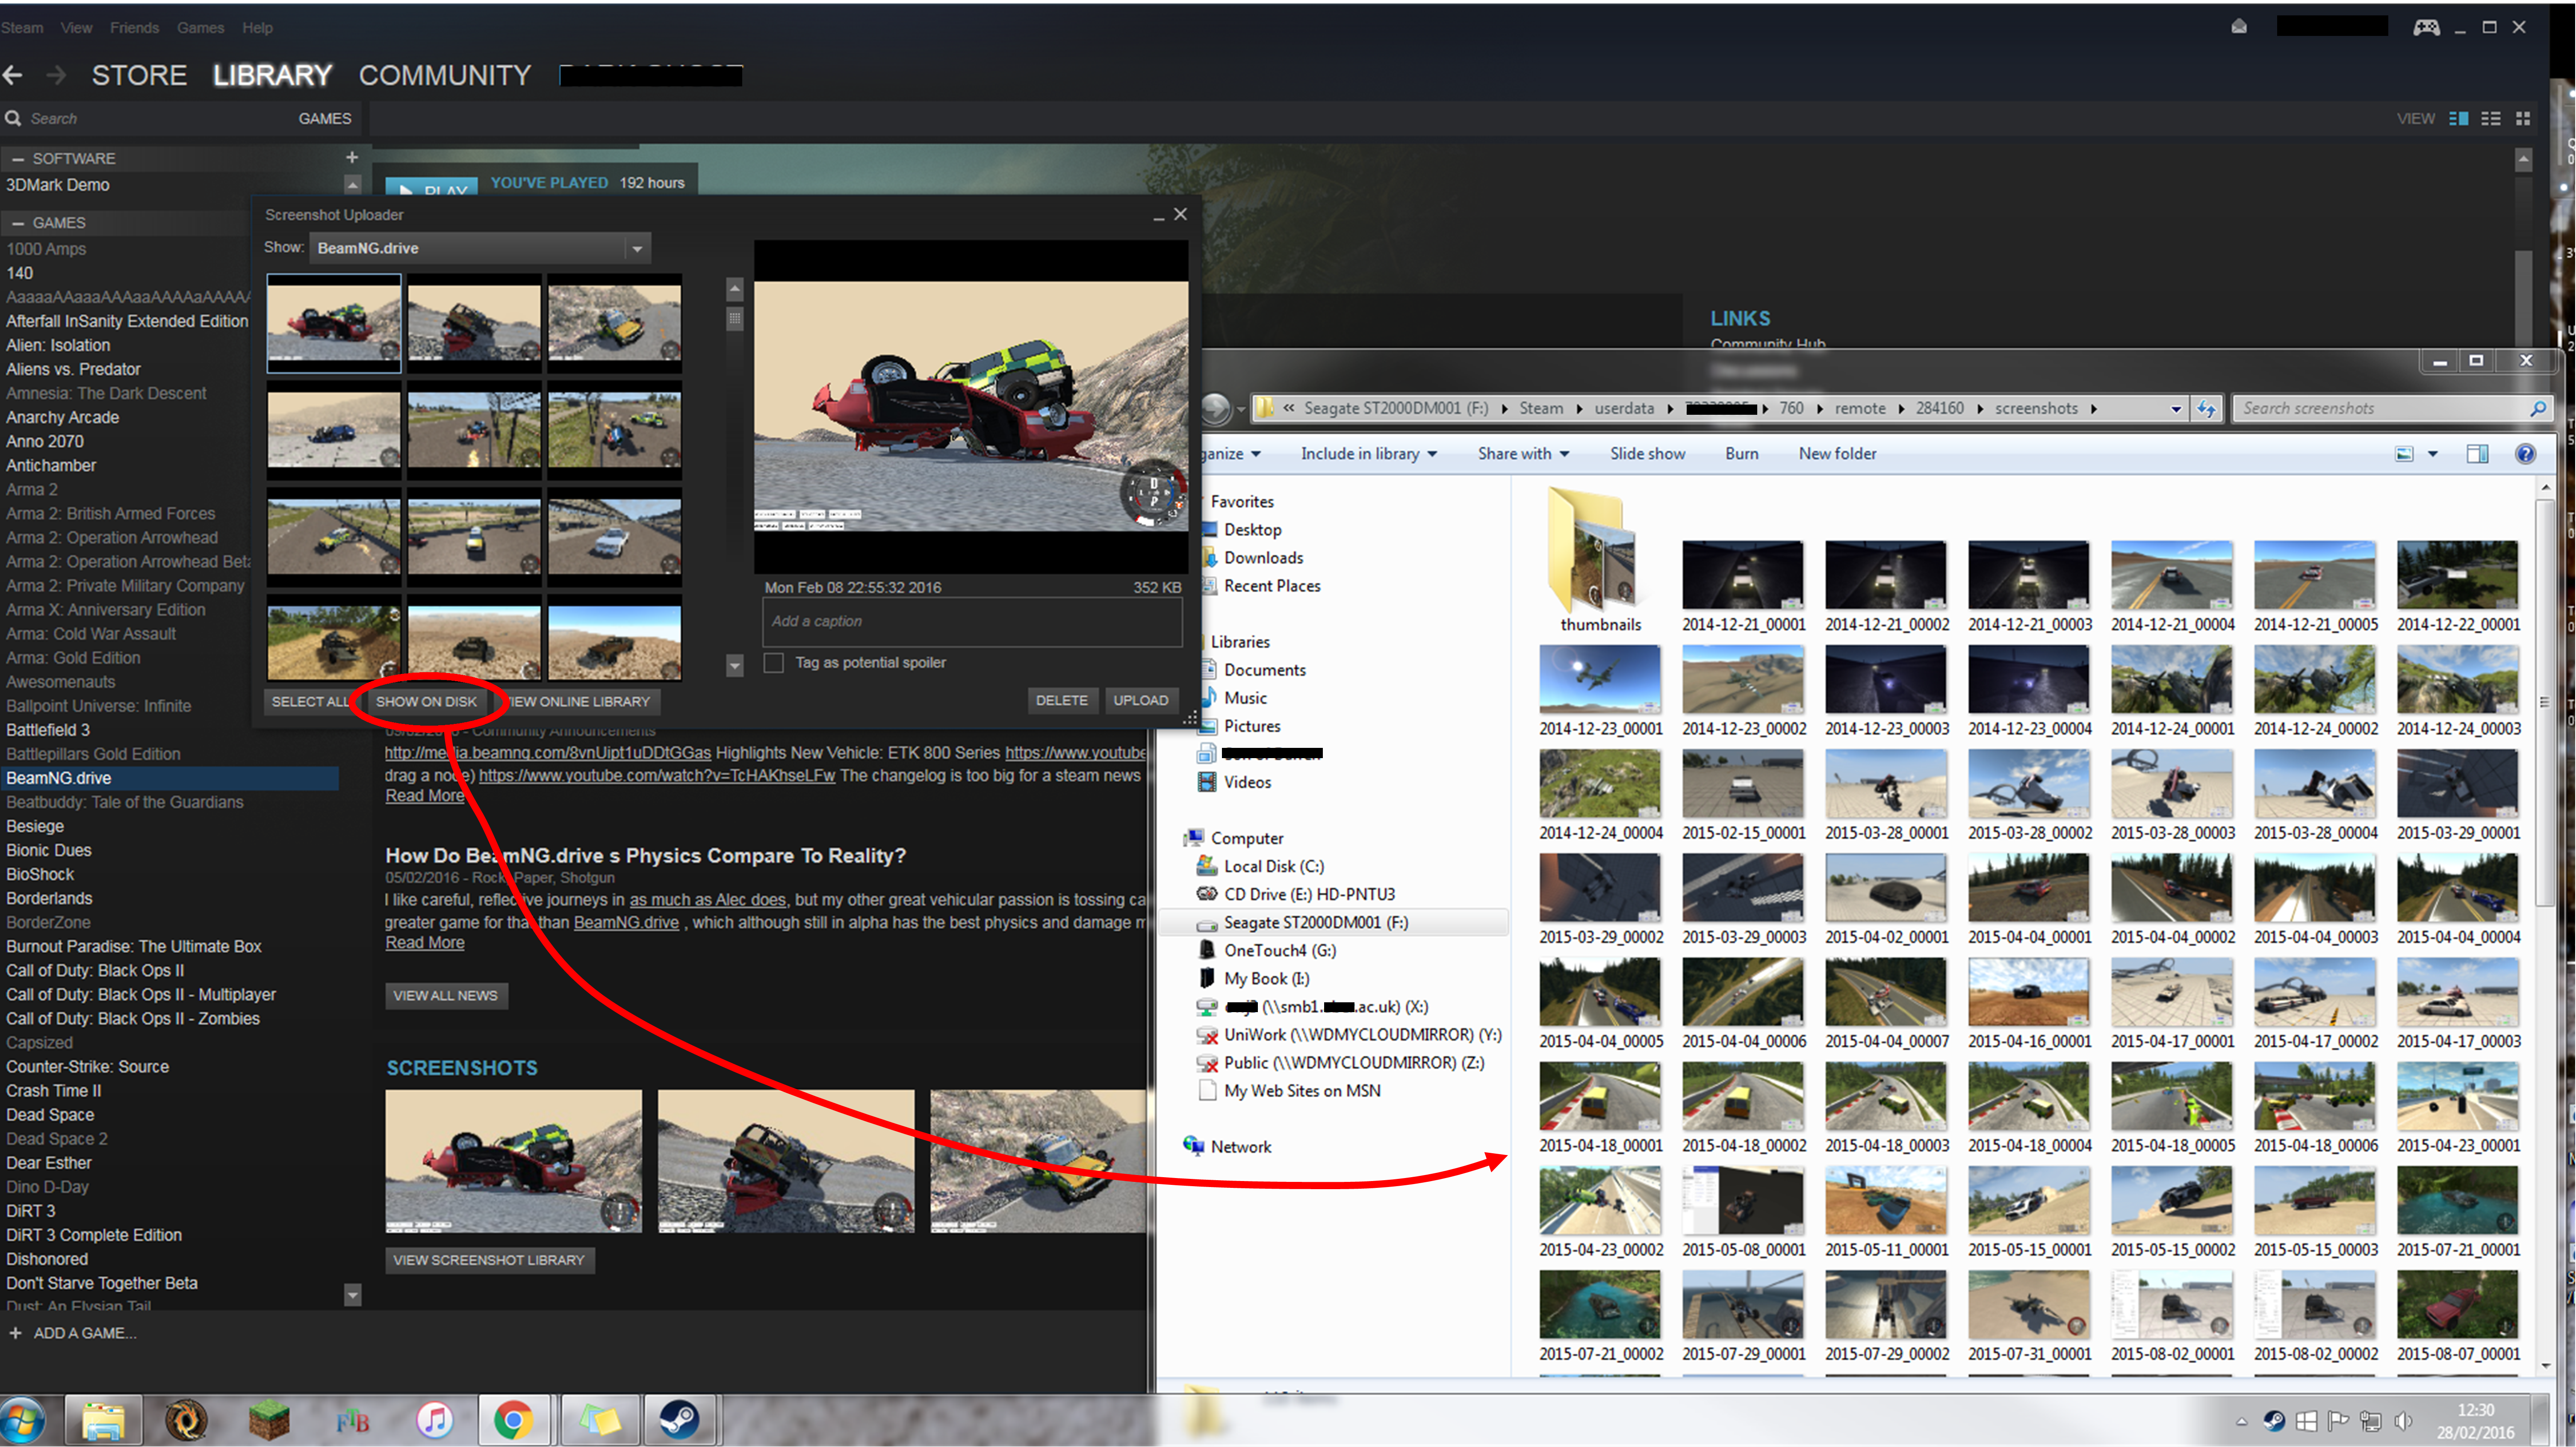Image resolution: width=2576 pixels, height=1447 pixels.
Task: Switch library to grid view icon
Action: point(2523,118)
